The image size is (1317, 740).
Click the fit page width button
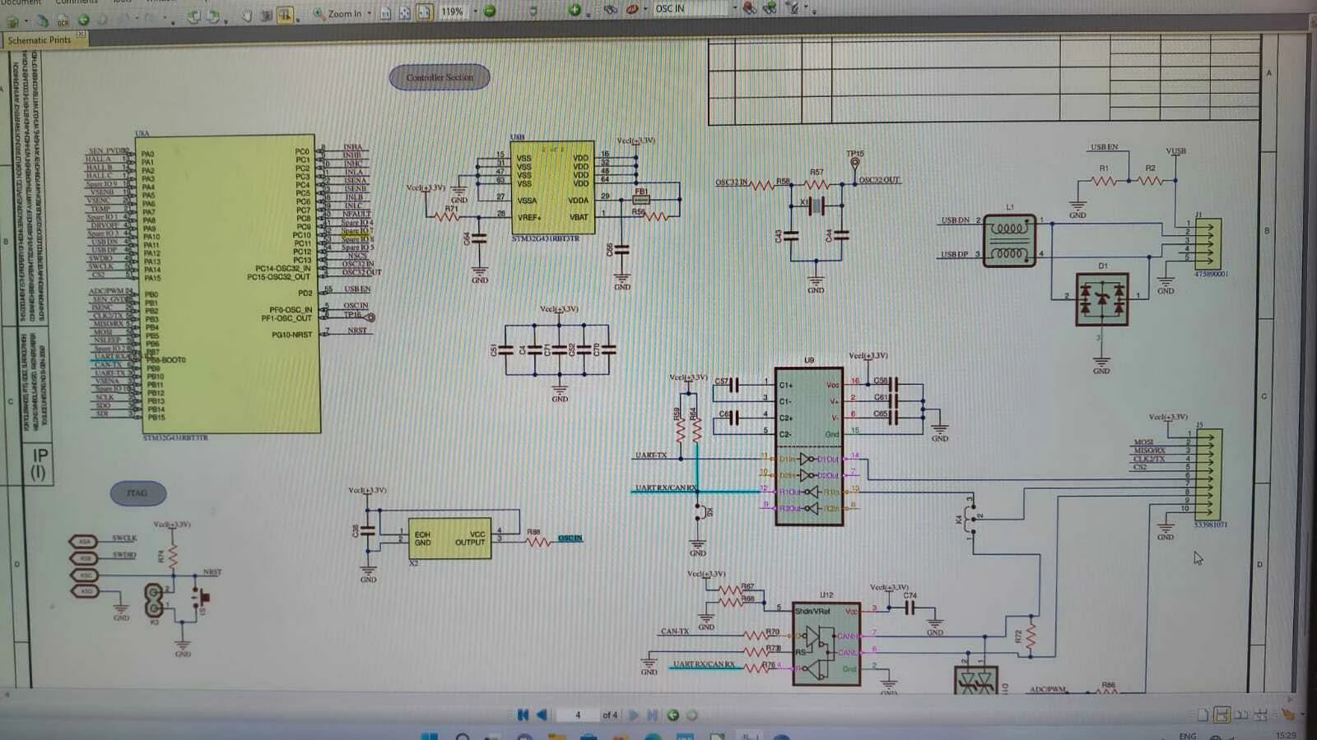pyautogui.click(x=424, y=12)
